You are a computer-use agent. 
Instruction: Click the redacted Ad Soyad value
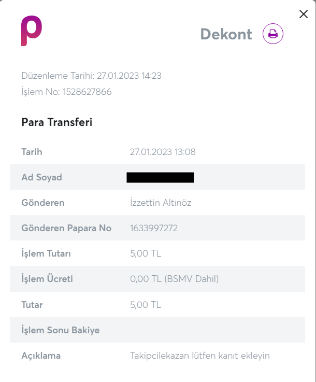(x=160, y=178)
